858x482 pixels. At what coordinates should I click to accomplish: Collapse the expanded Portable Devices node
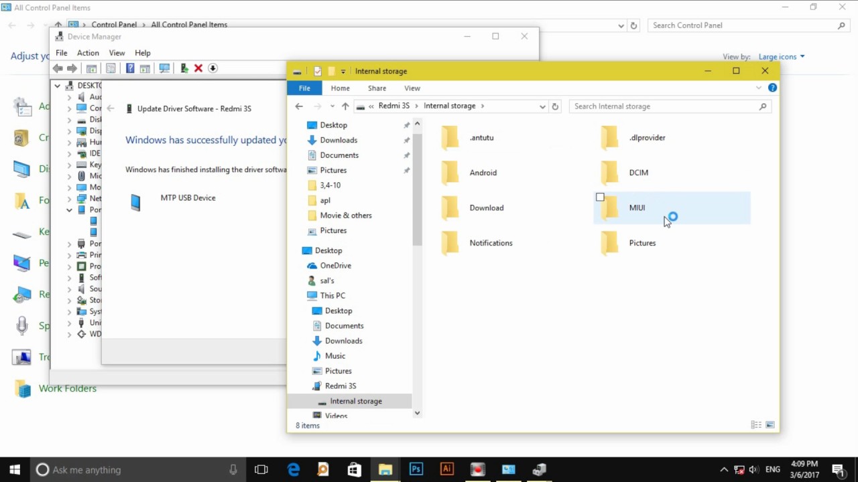click(x=69, y=210)
